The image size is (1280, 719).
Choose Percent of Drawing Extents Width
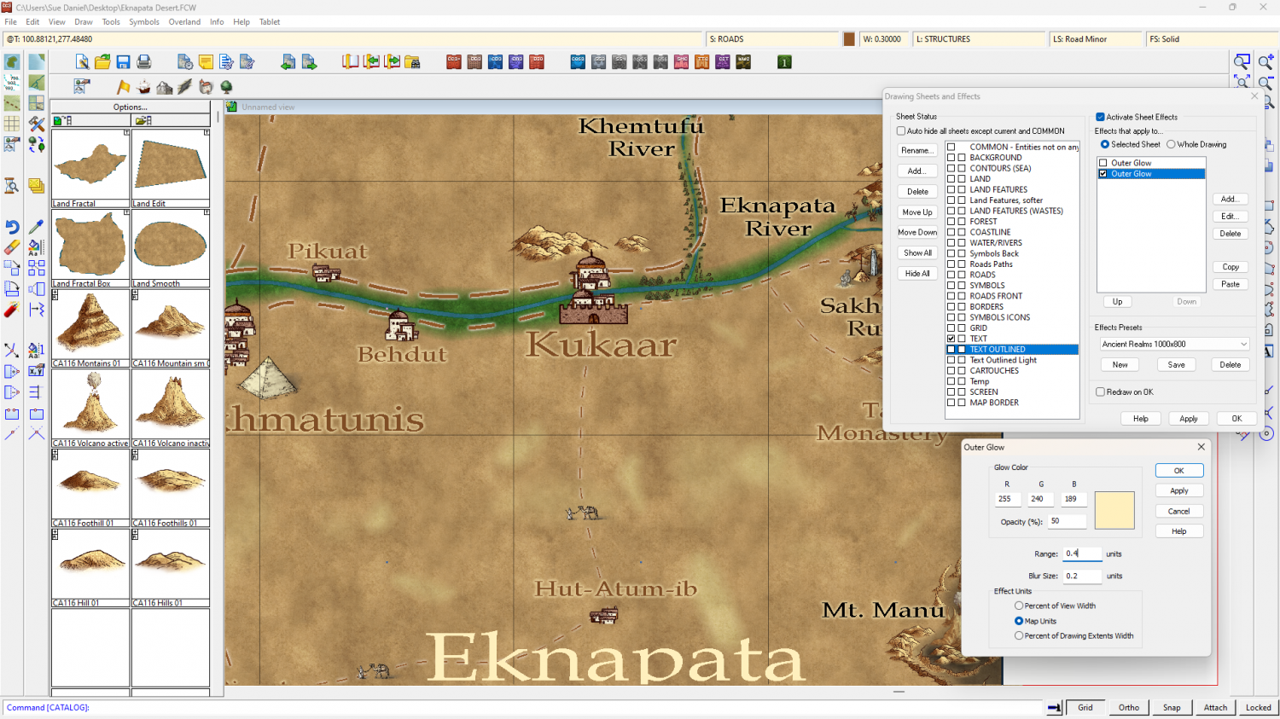[1019, 635]
